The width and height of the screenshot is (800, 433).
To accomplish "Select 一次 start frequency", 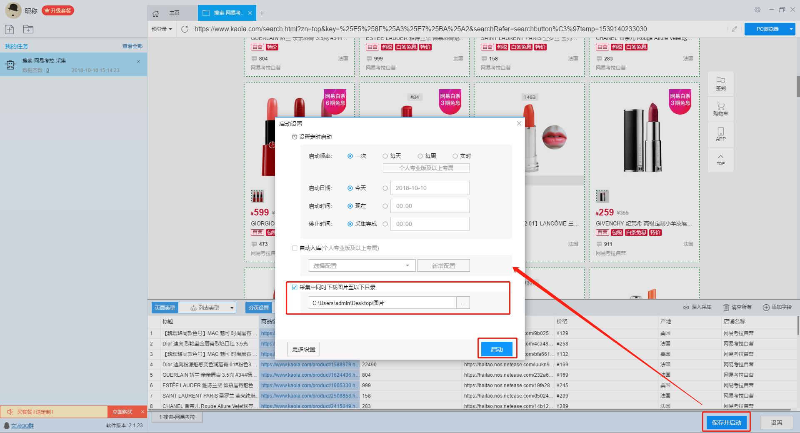I will click(350, 156).
